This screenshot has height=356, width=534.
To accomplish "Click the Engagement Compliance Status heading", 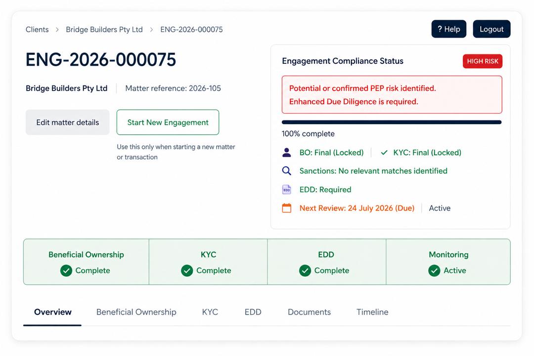I will click(343, 61).
